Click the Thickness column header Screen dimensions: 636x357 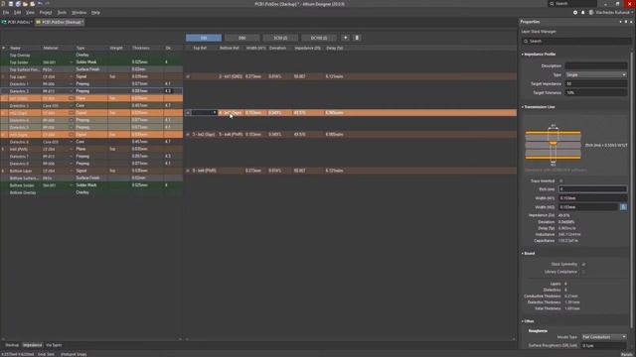pos(141,48)
